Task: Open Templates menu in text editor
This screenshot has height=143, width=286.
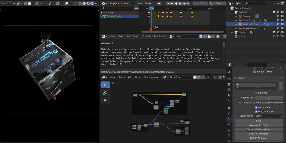Action: coord(159,36)
